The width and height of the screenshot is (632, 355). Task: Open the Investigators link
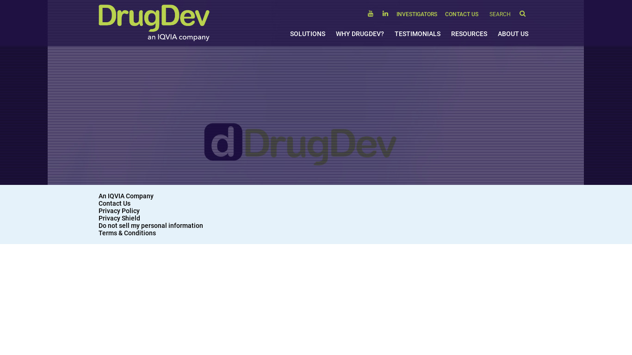click(417, 14)
